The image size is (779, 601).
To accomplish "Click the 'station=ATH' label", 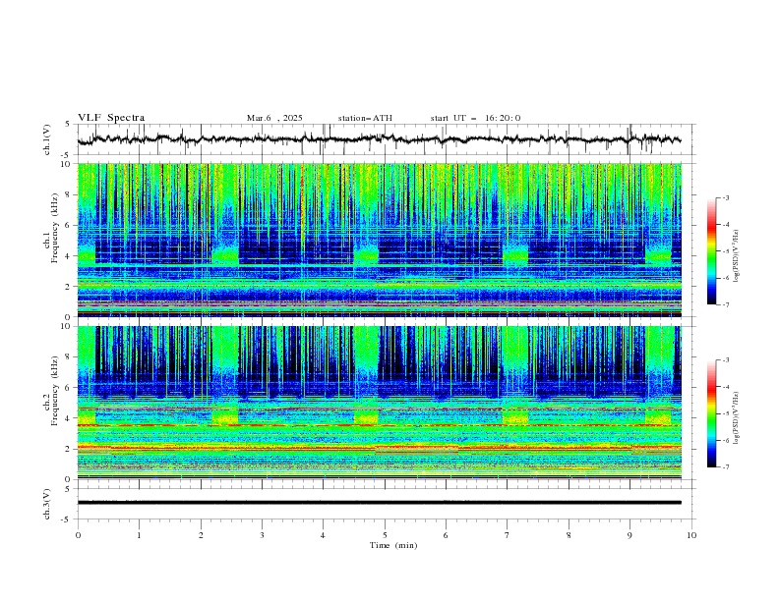I will click(365, 118).
